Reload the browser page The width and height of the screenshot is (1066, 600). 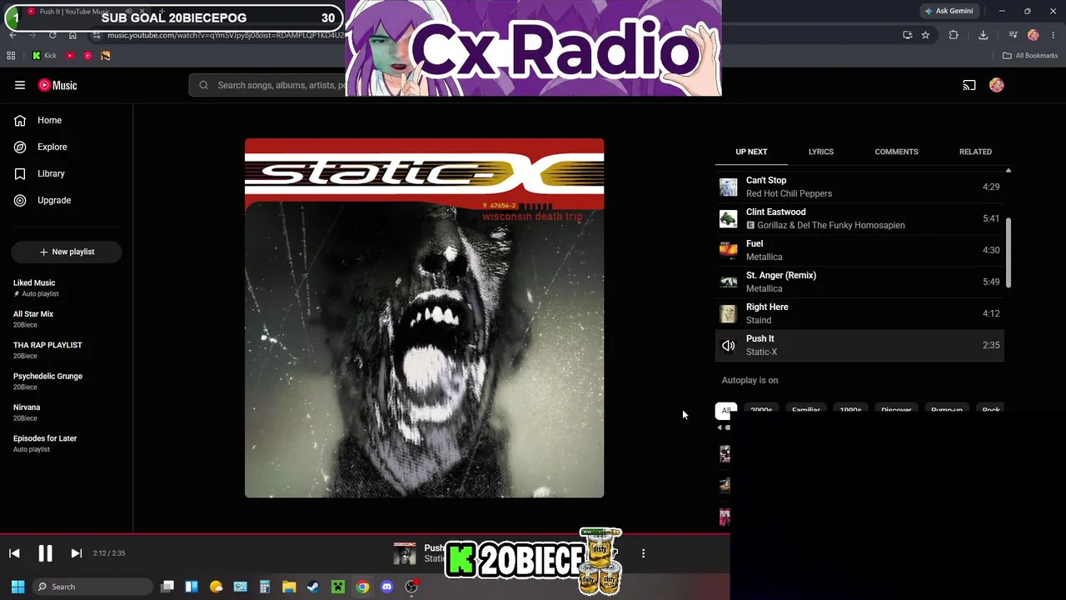point(52,35)
